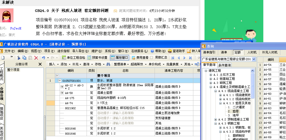Click the 蓝诺助手 assistant icon
Screen dimensions: 286x140
coord(170,51)
